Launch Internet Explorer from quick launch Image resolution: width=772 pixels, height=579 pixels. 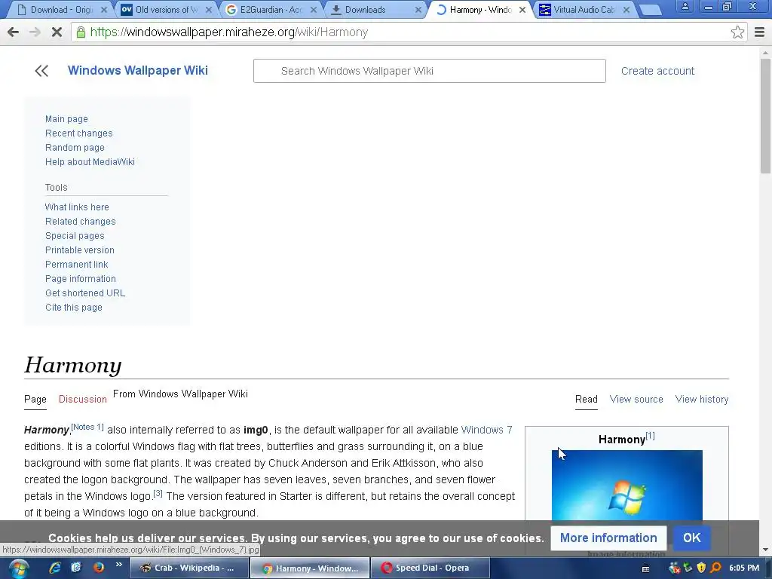pyautogui.click(x=54, y=568)
